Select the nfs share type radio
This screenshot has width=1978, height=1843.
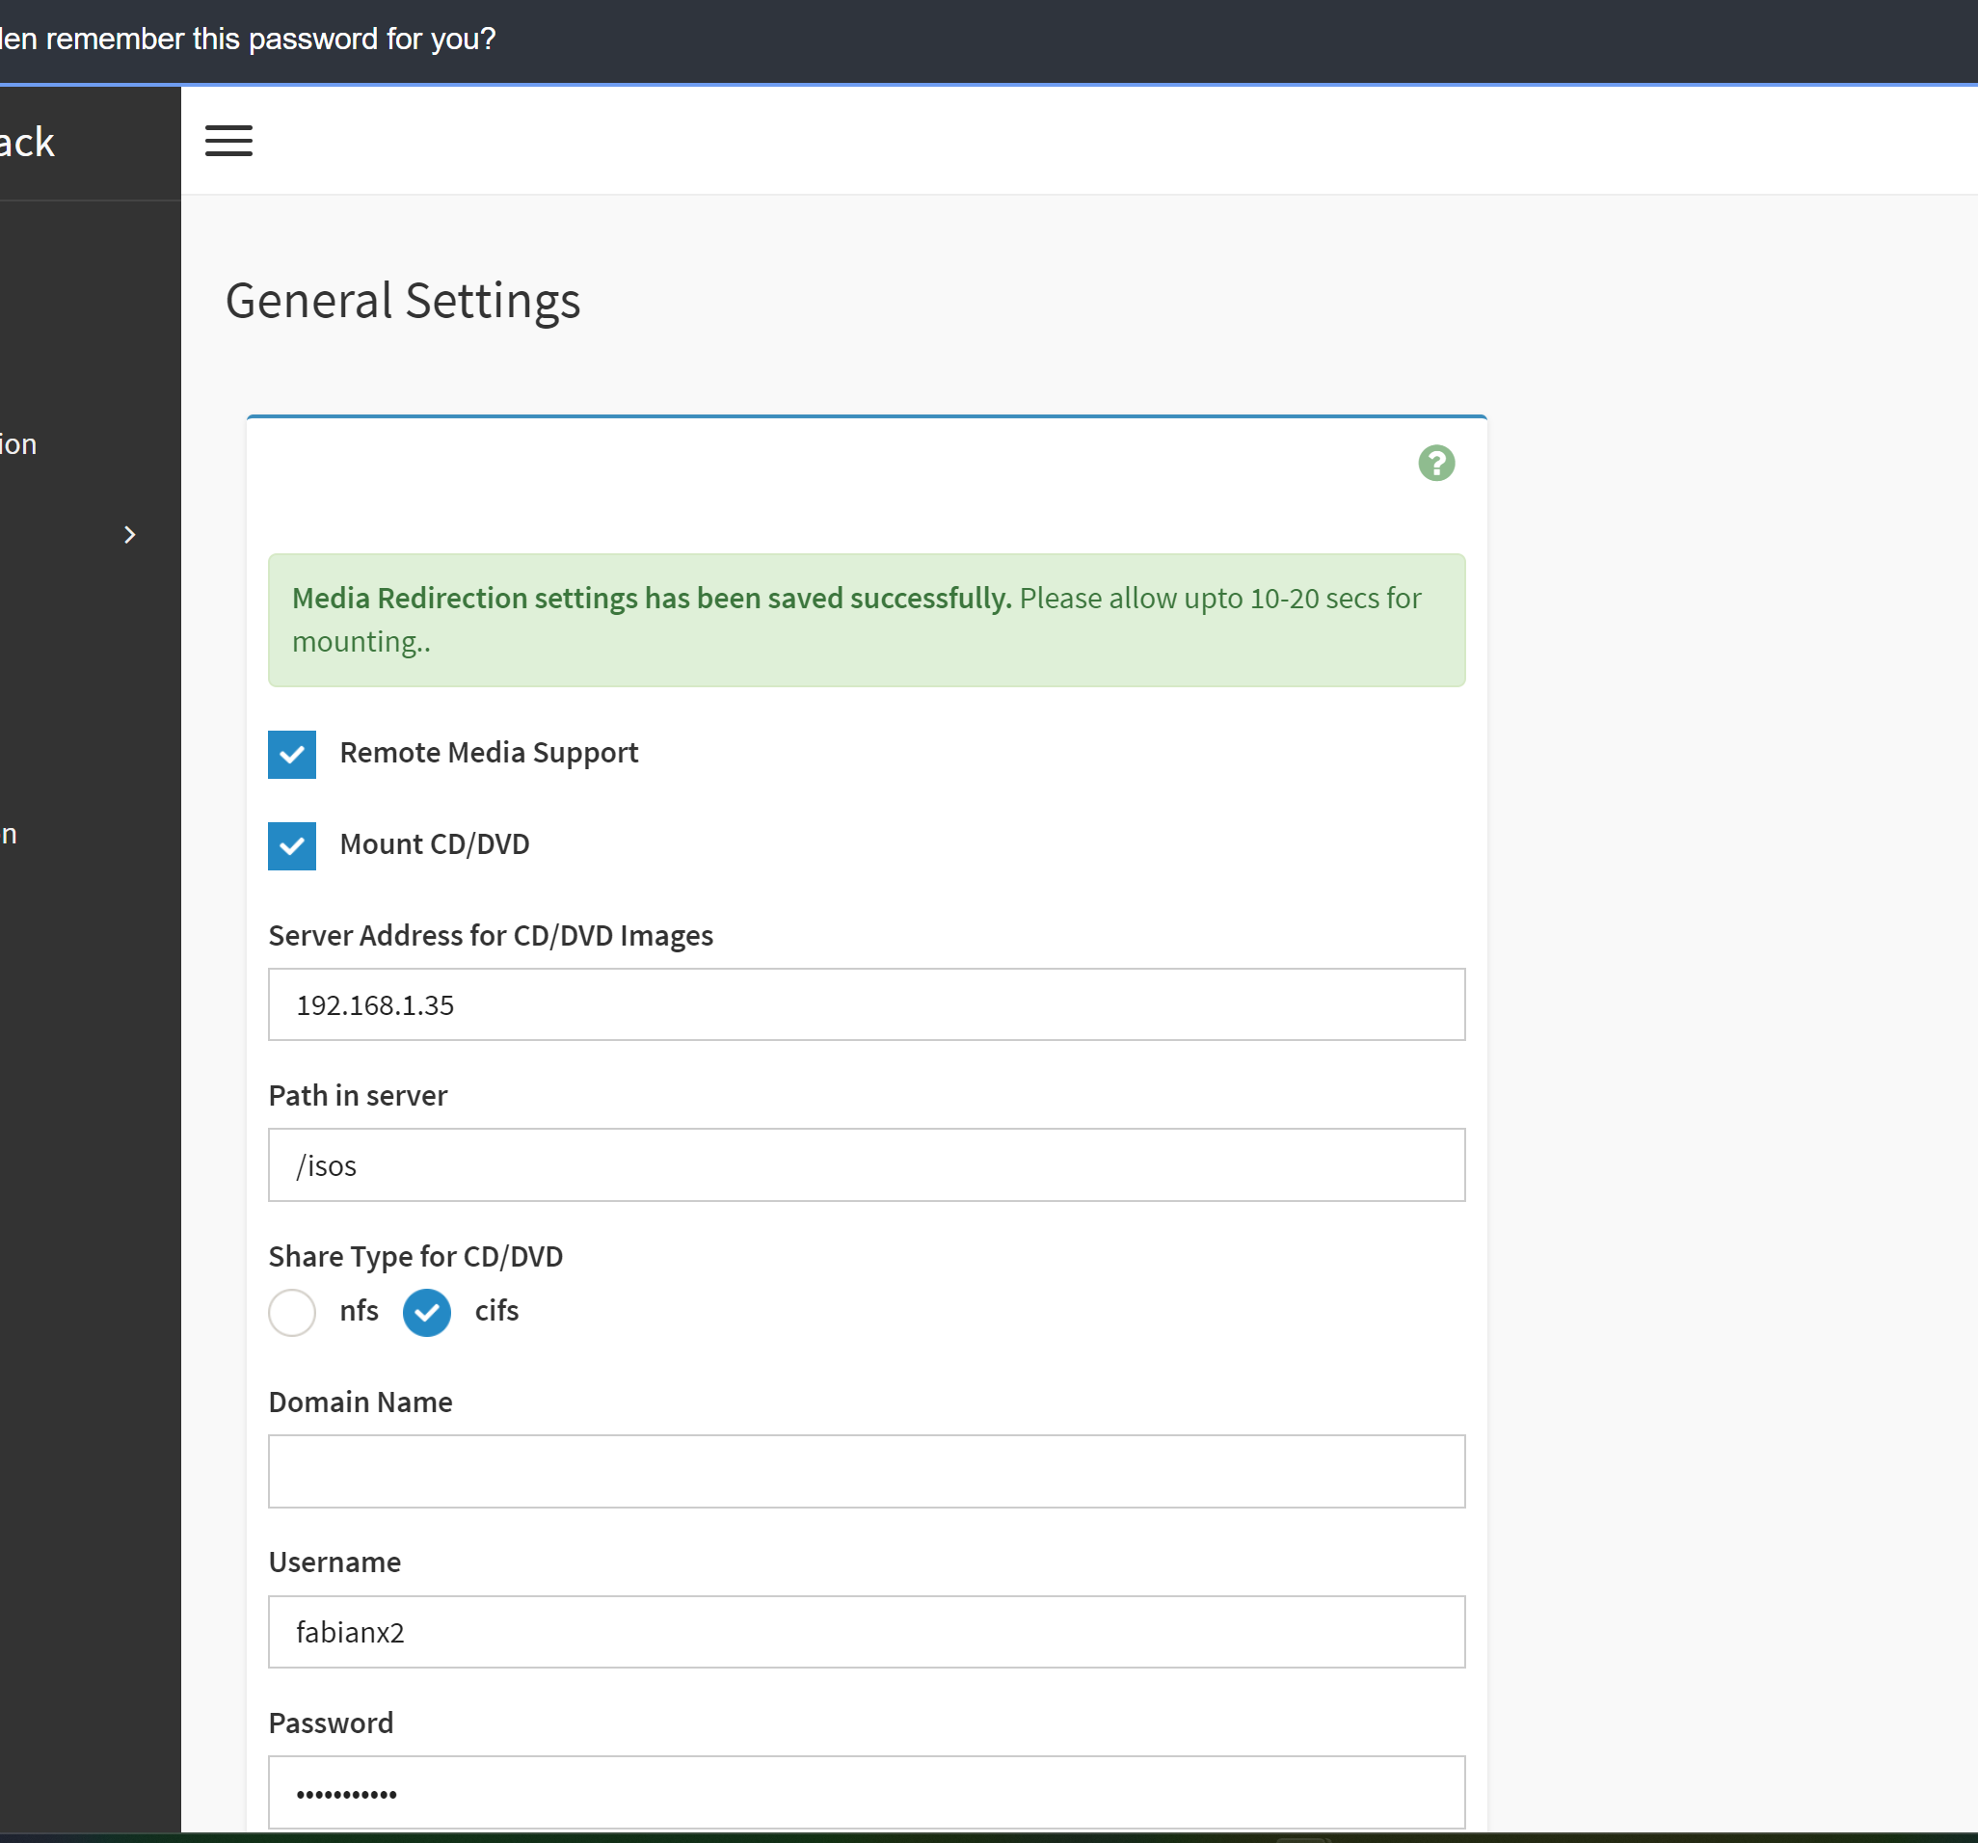tap(291, 1312)
